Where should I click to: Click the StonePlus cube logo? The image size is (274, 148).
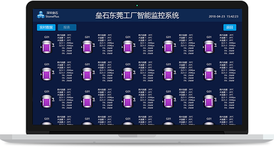point(41,15)
